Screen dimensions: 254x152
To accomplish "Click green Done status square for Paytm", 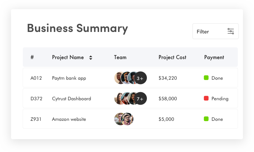I will [206, 78].
